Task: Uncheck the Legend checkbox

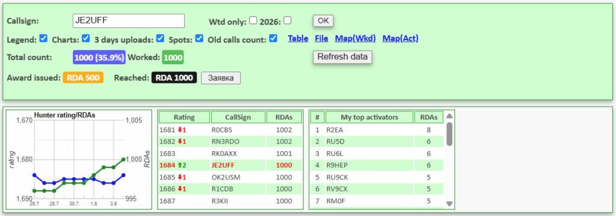Action: click(x=43, y=38)
